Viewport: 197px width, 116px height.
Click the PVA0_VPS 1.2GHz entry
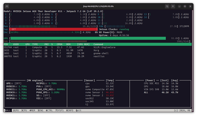coord(48,93)
